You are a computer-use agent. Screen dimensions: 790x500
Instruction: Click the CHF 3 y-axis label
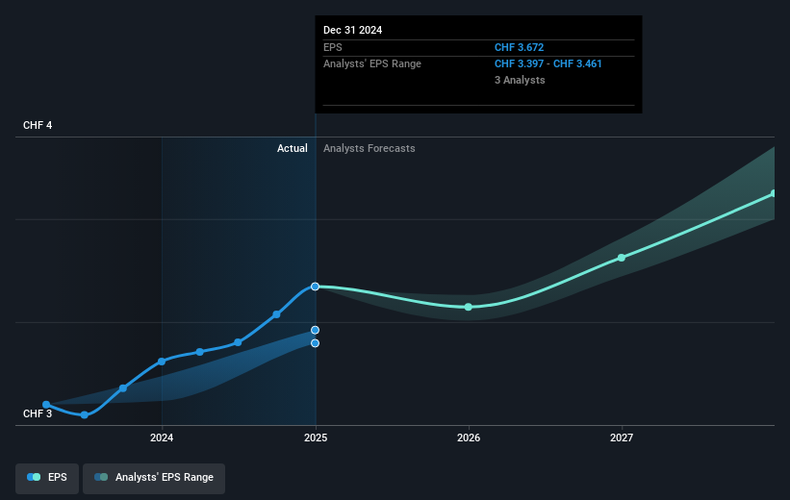pos(38,413)
